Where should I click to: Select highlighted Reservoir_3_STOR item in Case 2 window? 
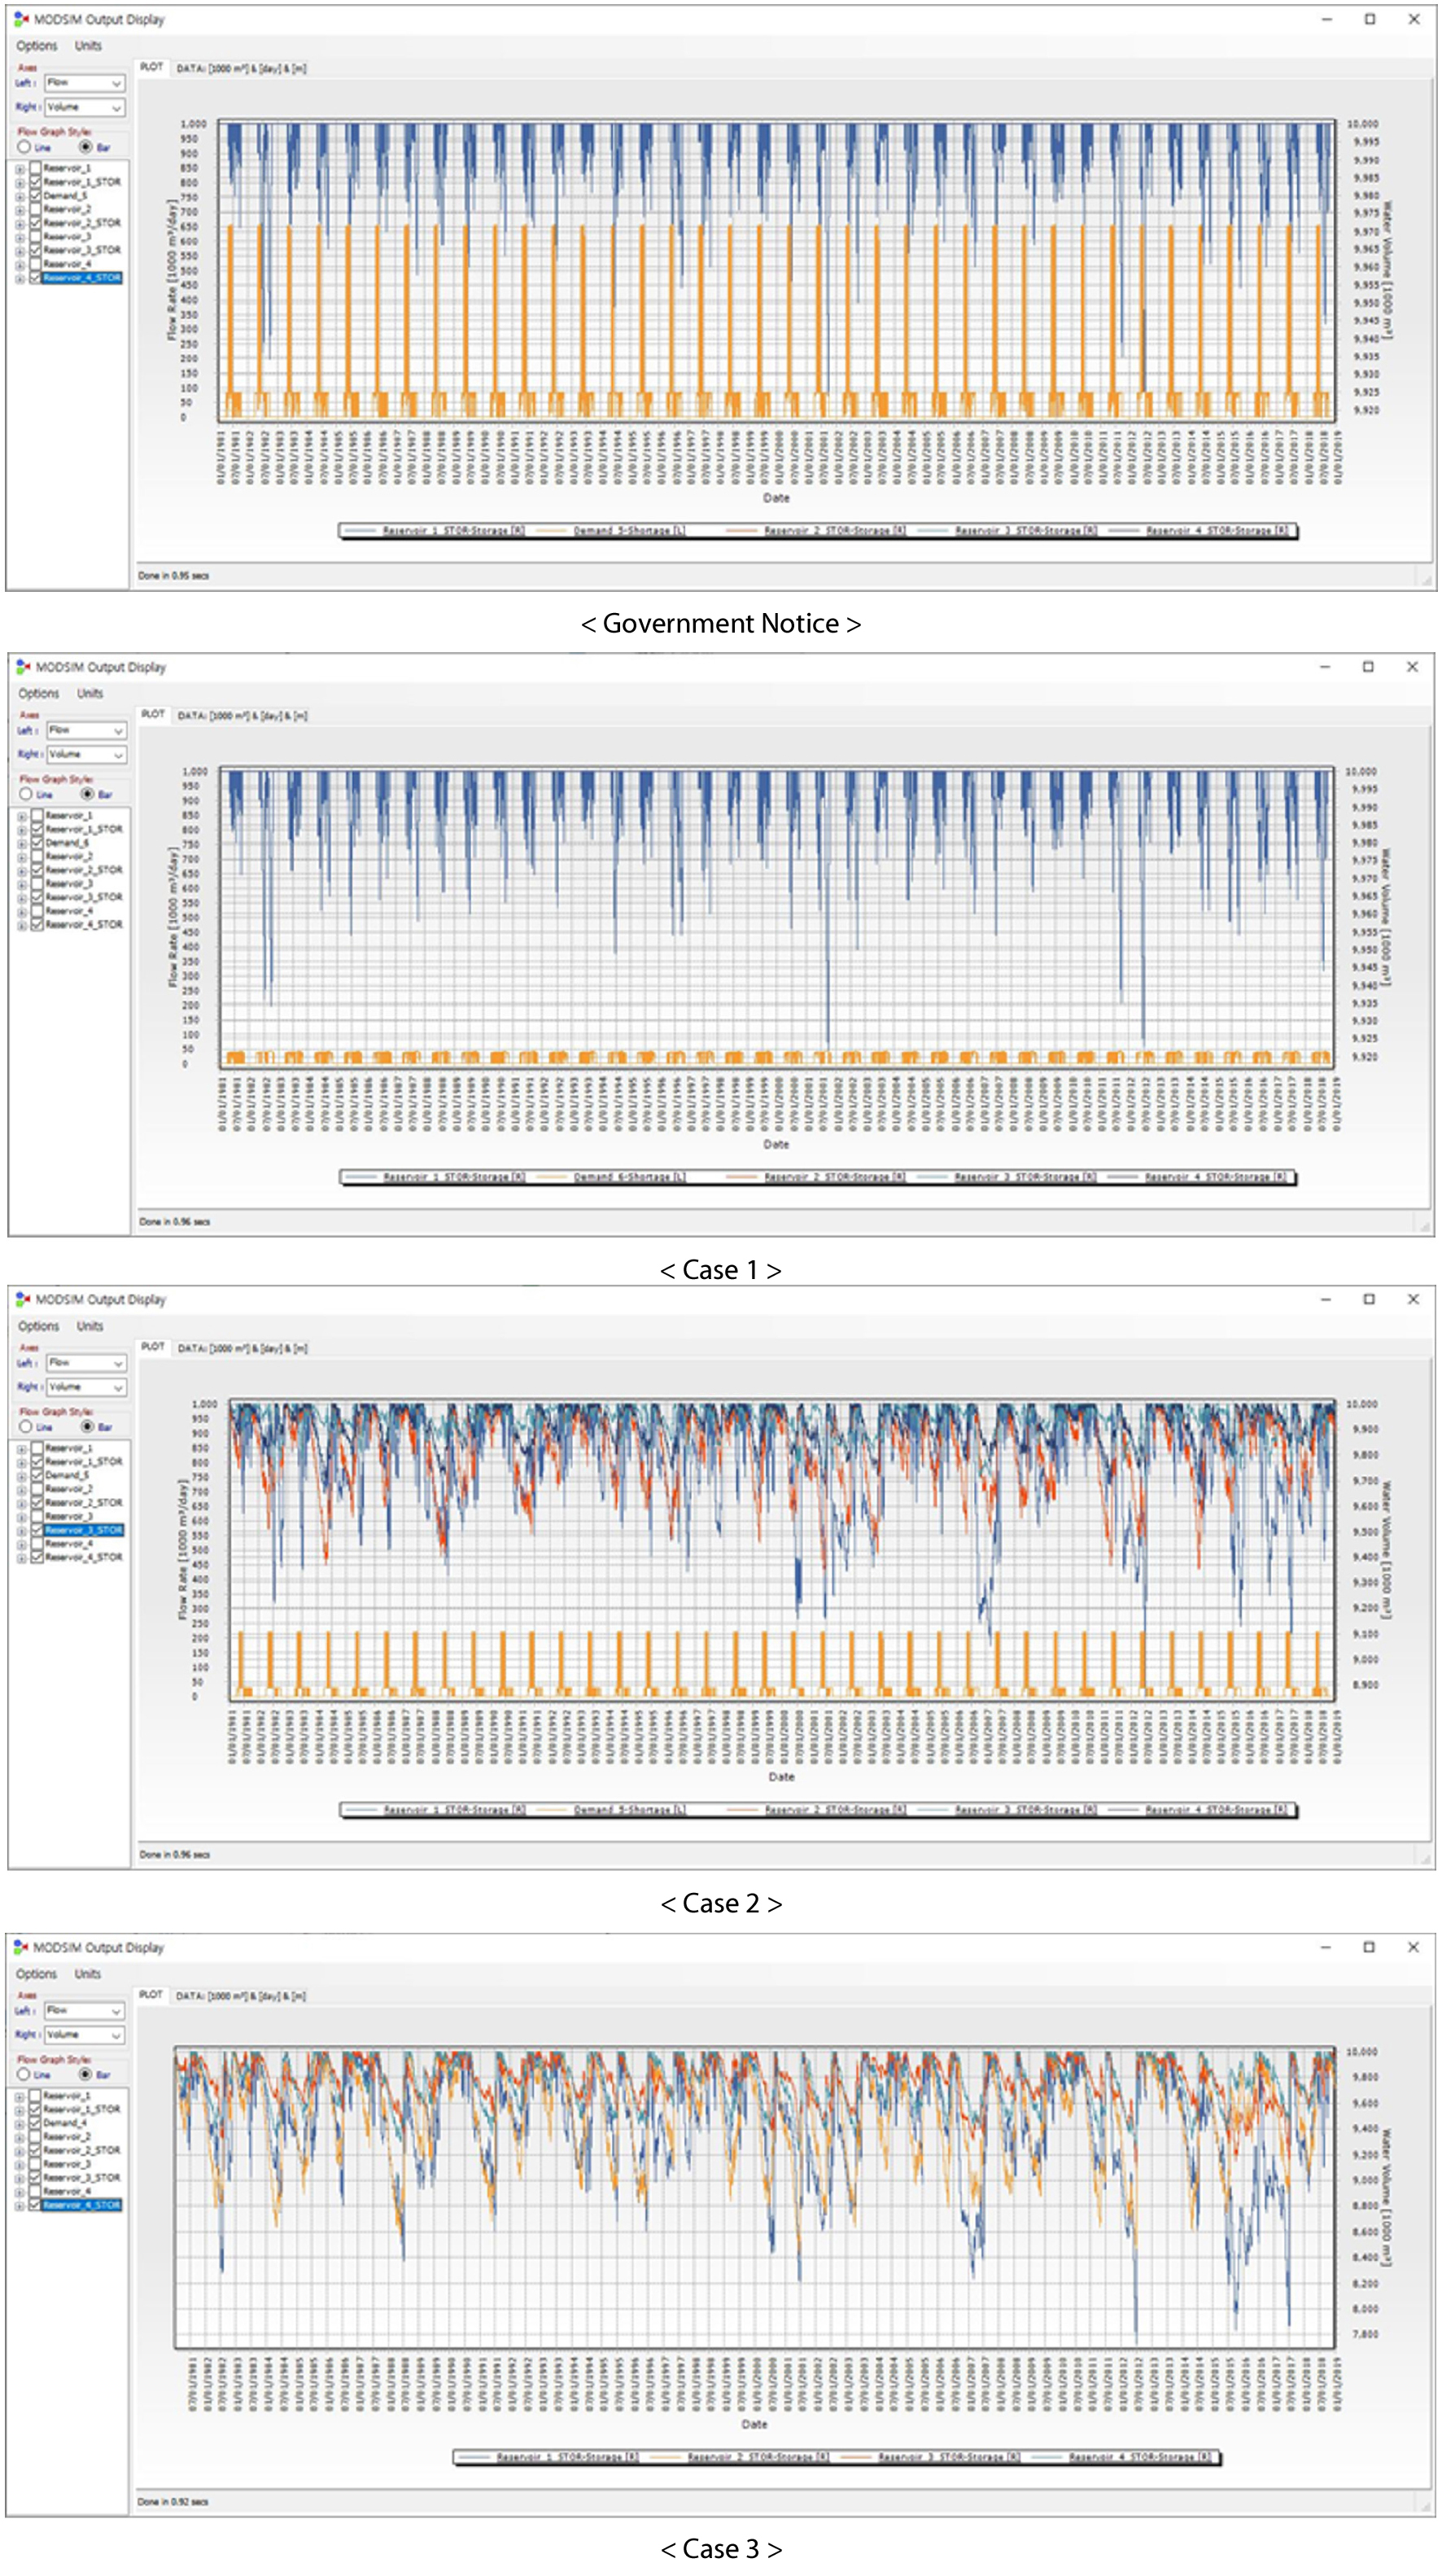84,1530
